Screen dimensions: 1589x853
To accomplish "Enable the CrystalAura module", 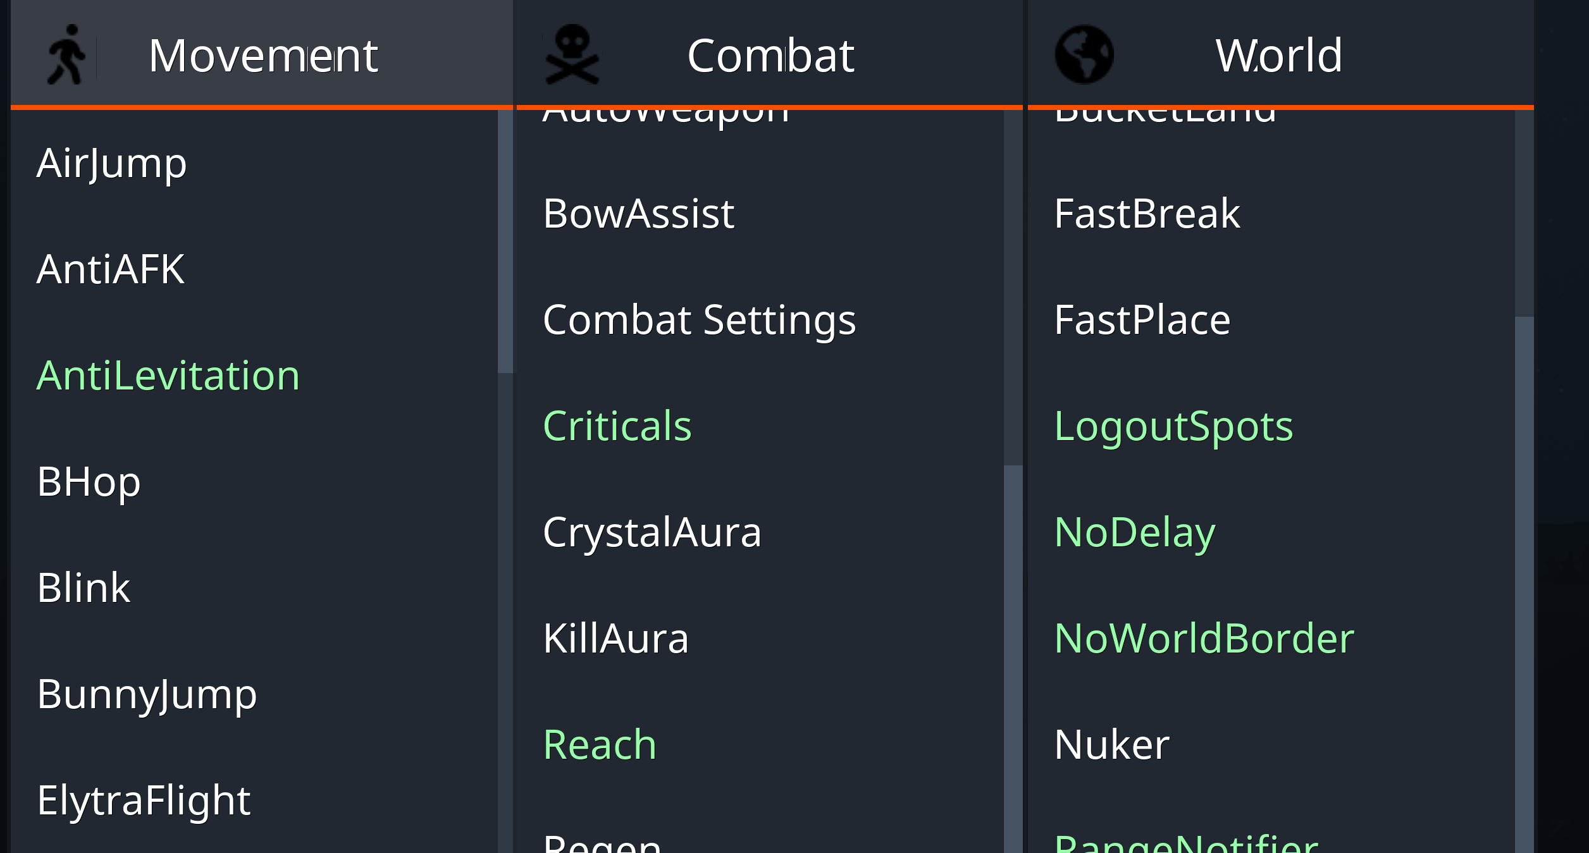I will pyautogui.click(x=760, y=532).
